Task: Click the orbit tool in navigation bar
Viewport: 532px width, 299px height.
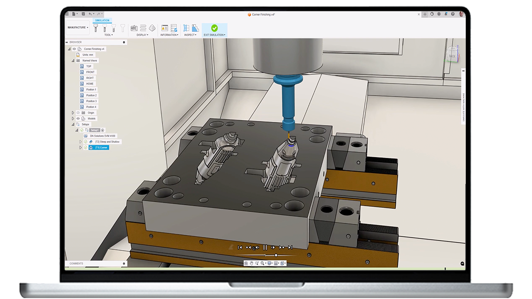Action: (x=246, y=263)
